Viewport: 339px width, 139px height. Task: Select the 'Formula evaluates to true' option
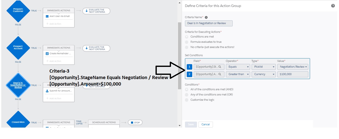pos(187,42)
